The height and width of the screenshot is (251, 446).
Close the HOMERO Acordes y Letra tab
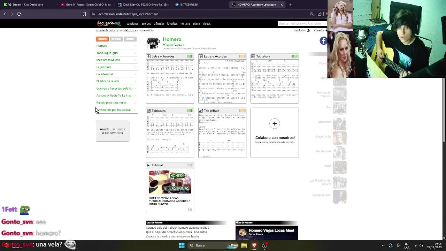(x=282, y=5)
